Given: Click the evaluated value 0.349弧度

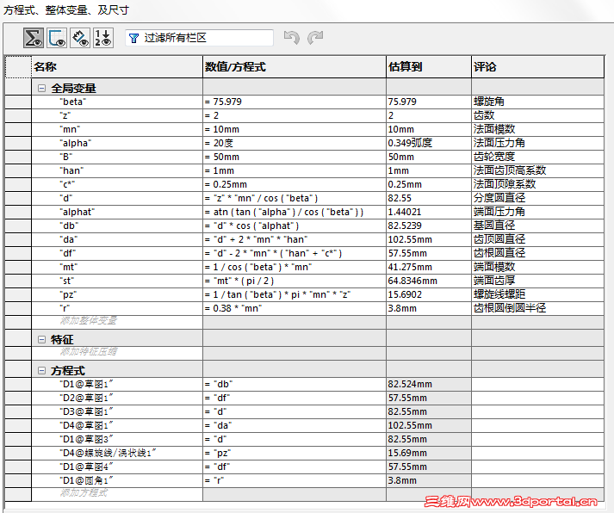Looking at the screenshot, I should (x=429, y=143).
